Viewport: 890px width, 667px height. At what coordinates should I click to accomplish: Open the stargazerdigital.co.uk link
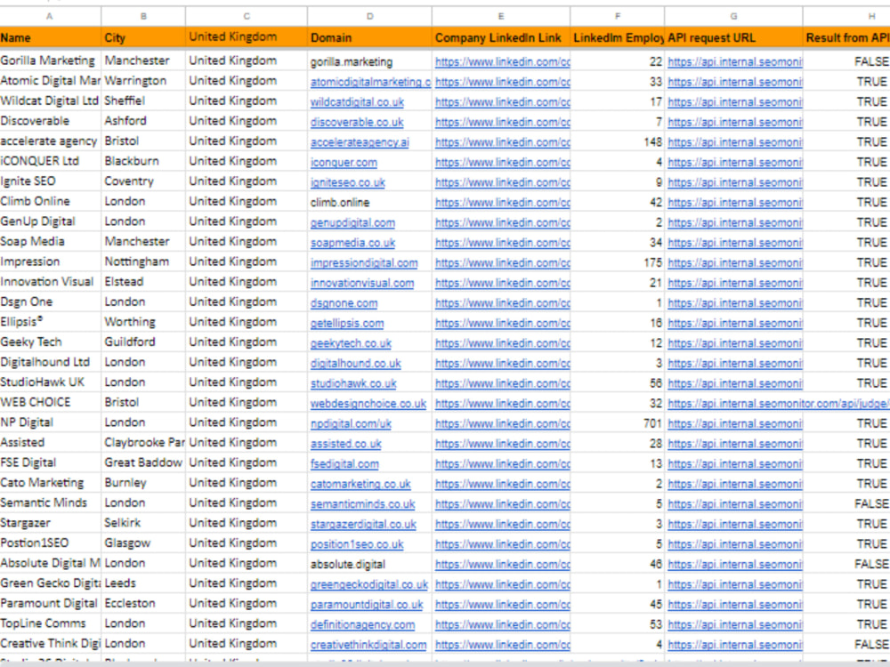pyautogui.click(x=363, y=525)
